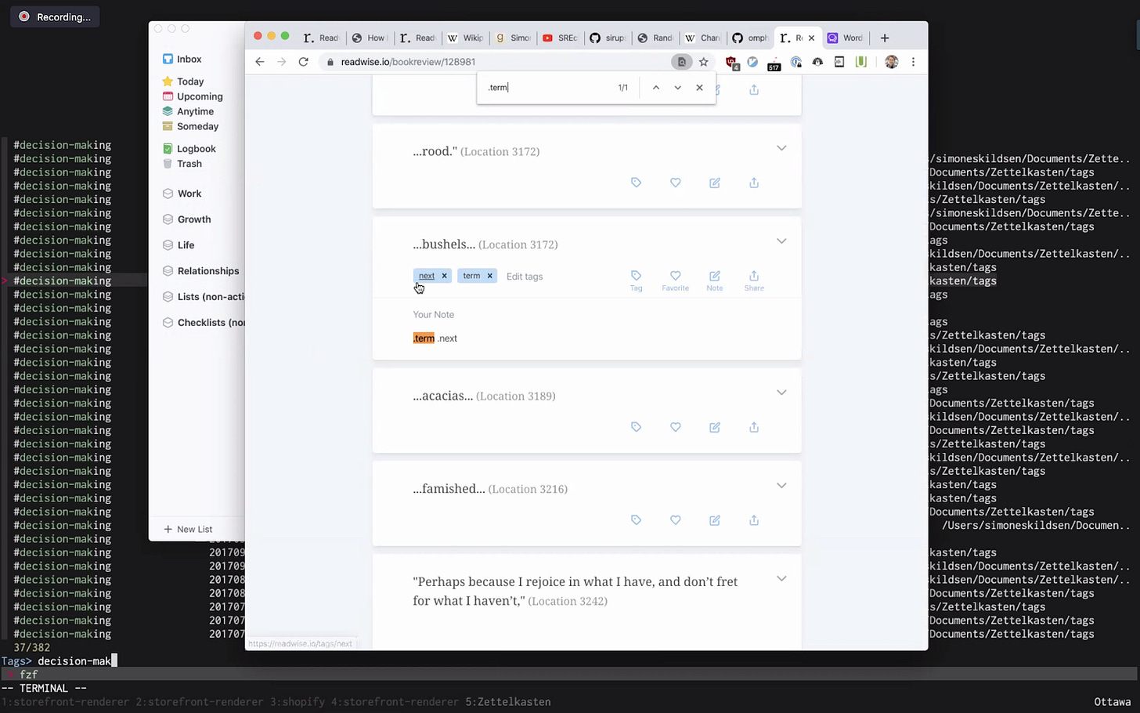The image size is (1140, 713).
Task: Click 'Edit tags' field
Action: click(525, 277)
